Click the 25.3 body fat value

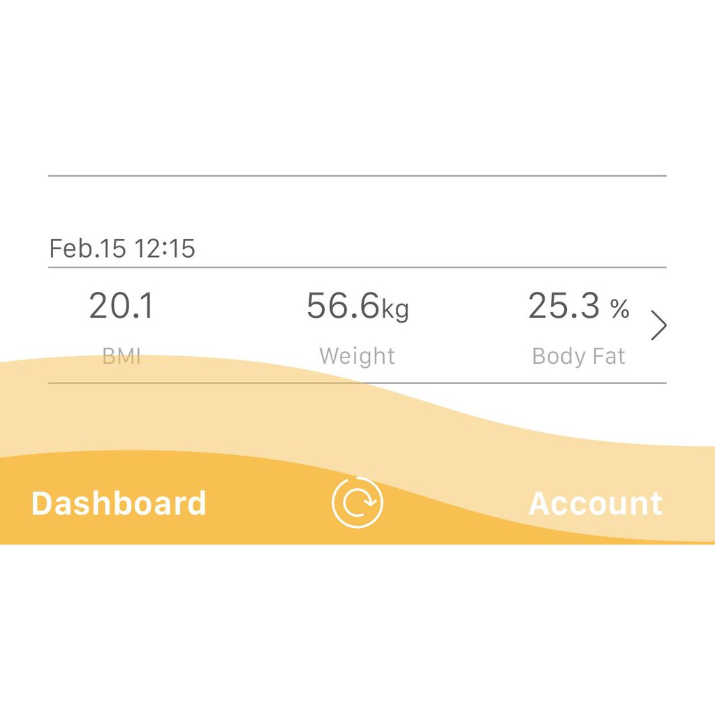564,306
